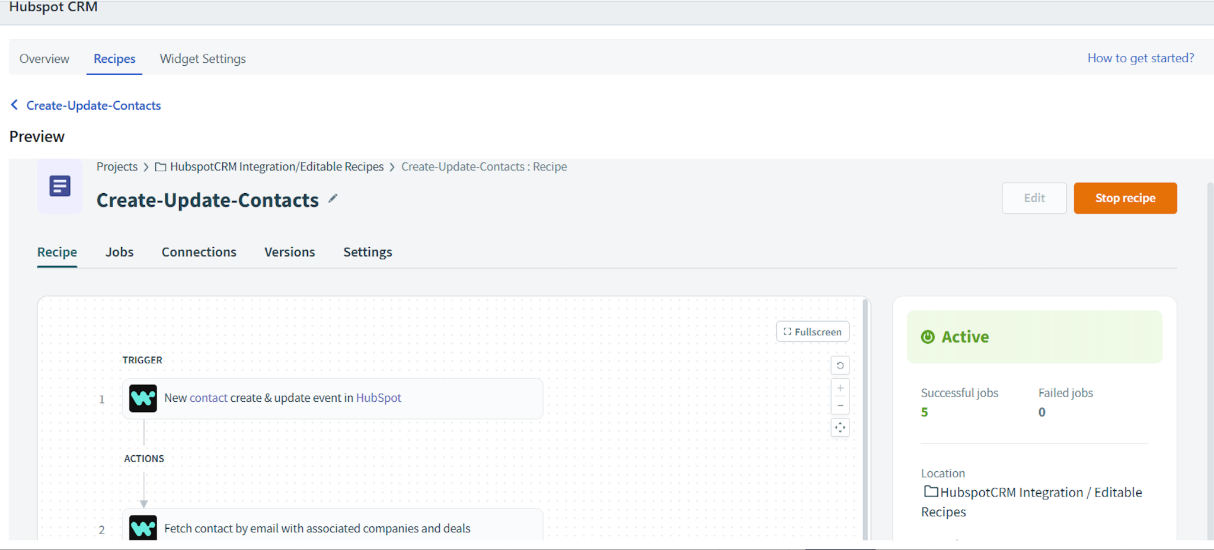Click the Location folder icon

point(931,491)
